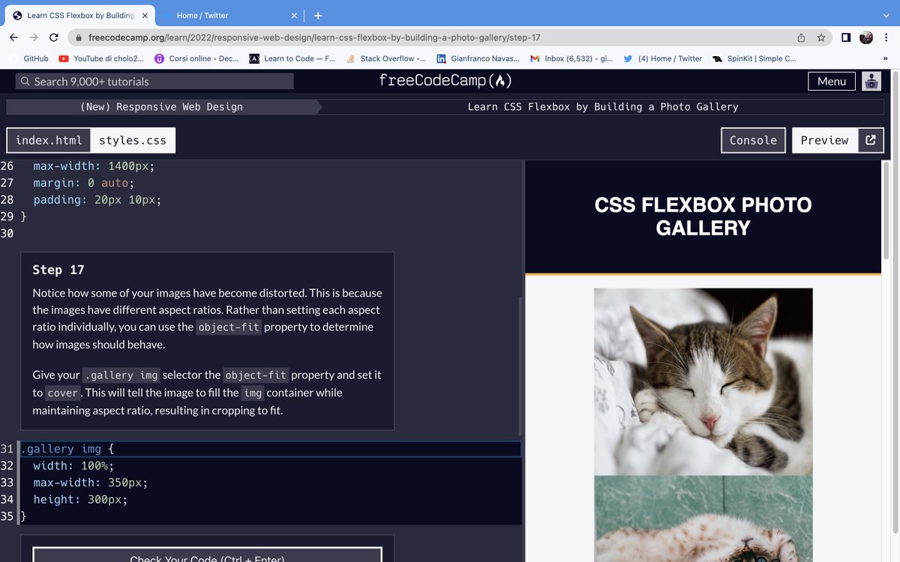Reload the page with the refresh icon
Screen dimensions: 900x562
(x=54, y=37)
